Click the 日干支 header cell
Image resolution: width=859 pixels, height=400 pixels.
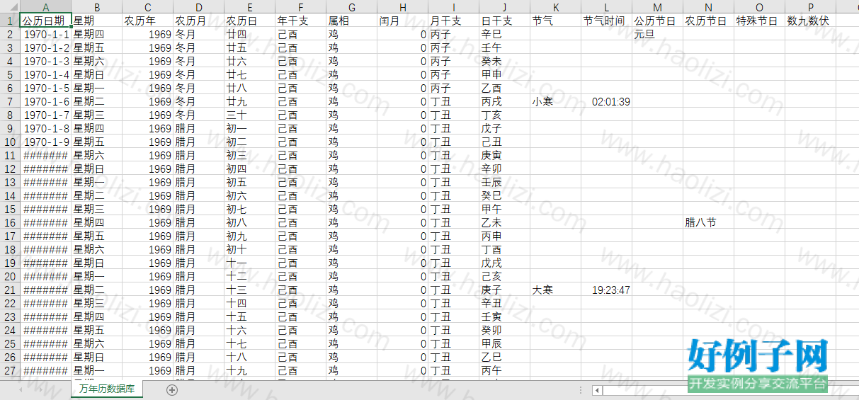coord(505,21)
